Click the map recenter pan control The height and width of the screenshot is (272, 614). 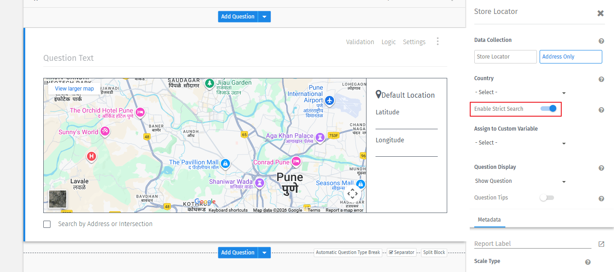tap(352, 194)
